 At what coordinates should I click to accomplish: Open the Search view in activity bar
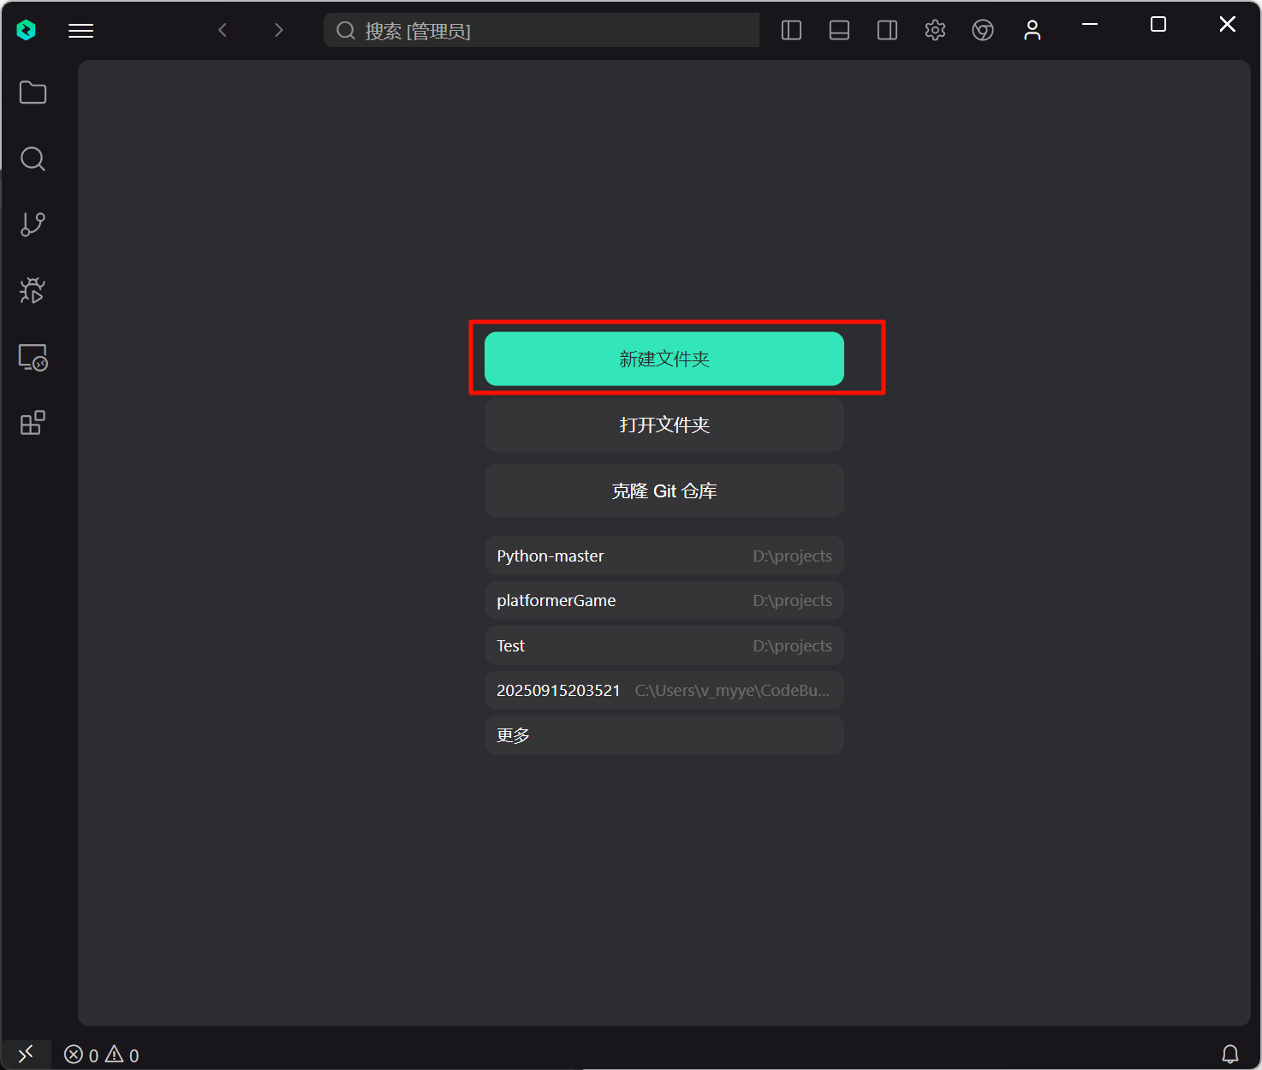click(x=33, y=158)
